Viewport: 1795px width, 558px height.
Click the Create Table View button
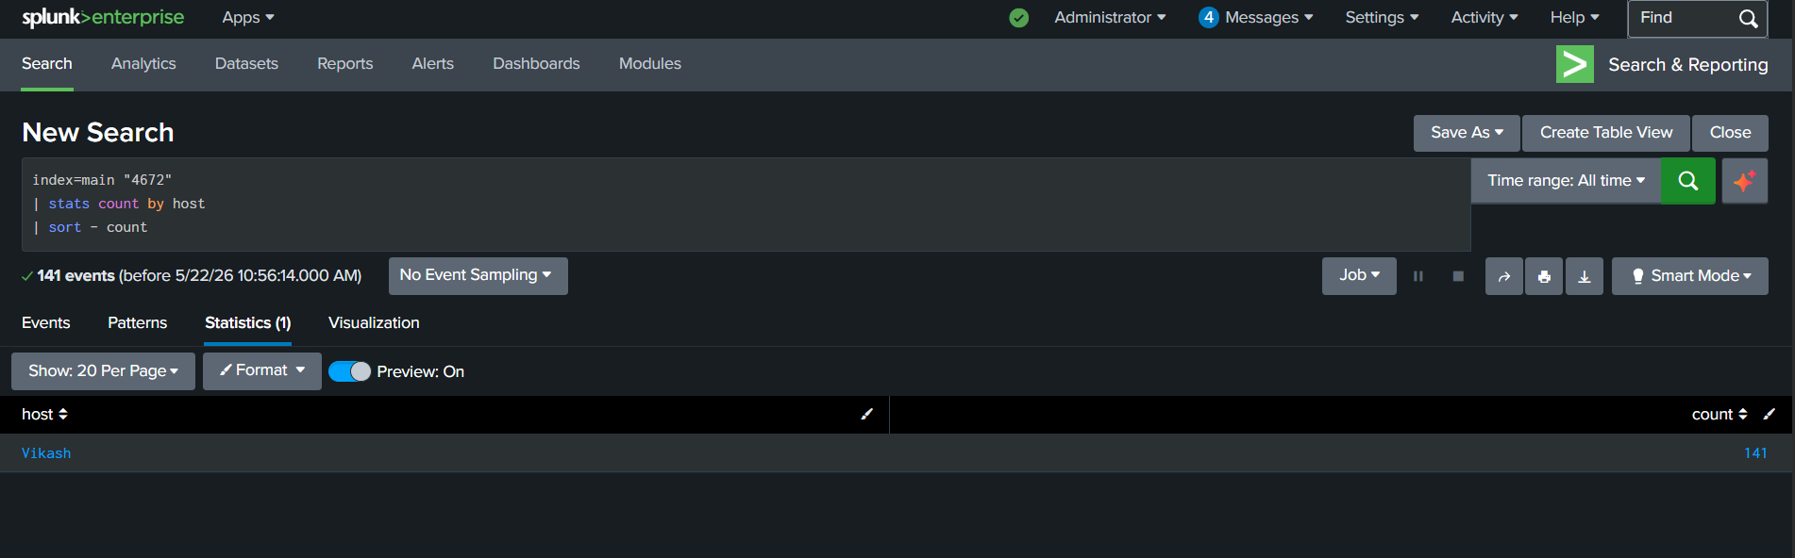click(x=1606, y=133)
